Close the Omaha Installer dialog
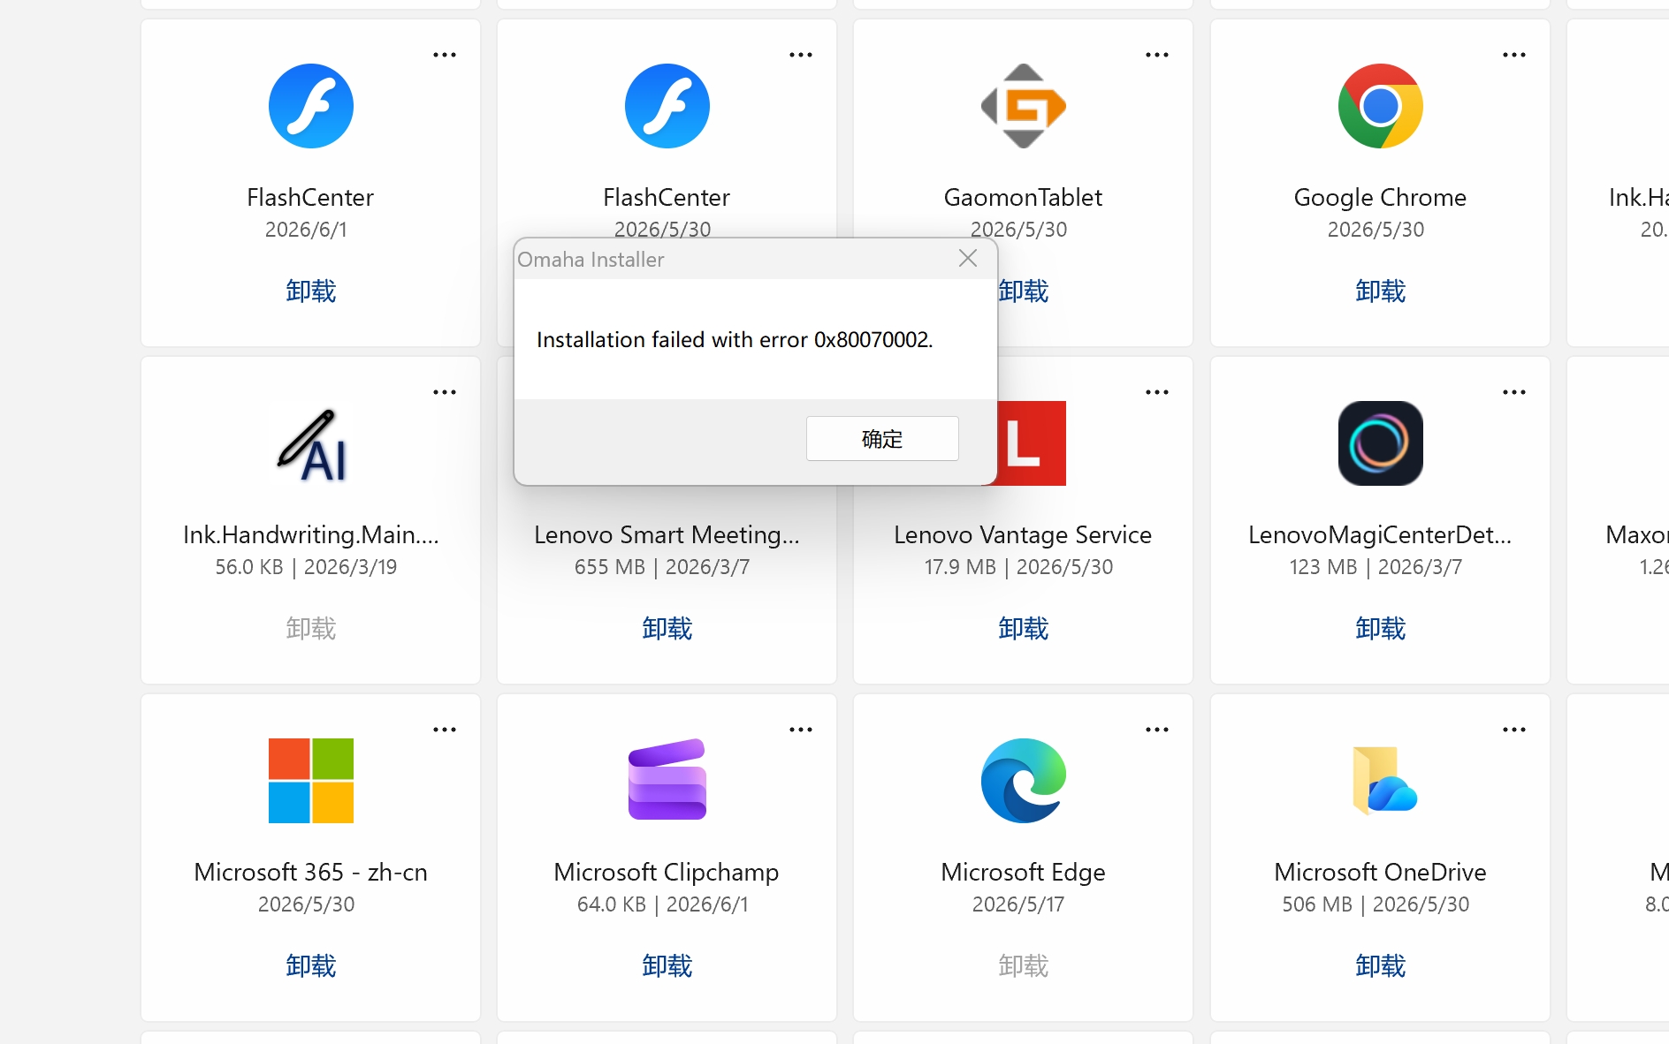 point(968,258)
